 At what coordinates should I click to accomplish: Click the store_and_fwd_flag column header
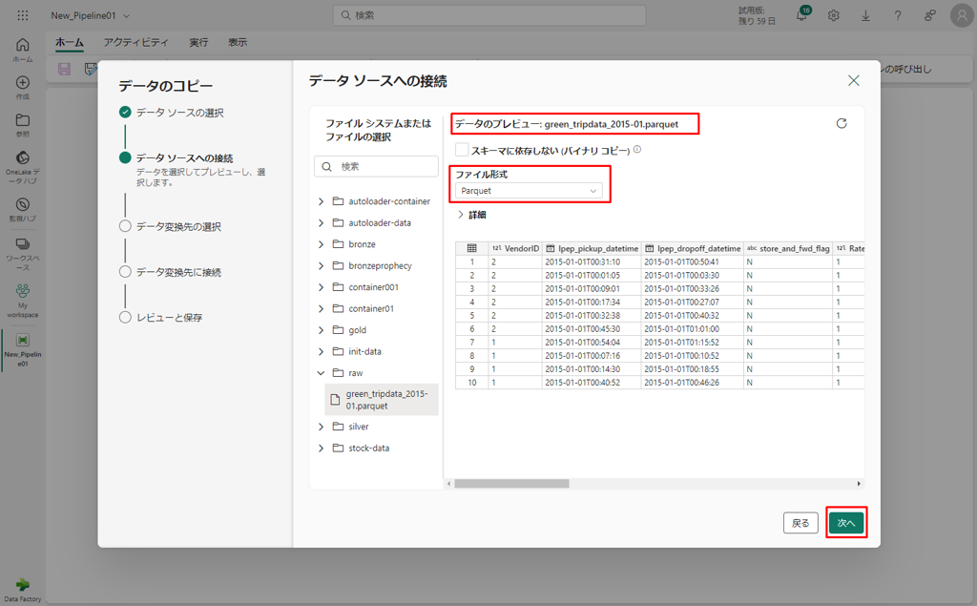coord(788,248)
